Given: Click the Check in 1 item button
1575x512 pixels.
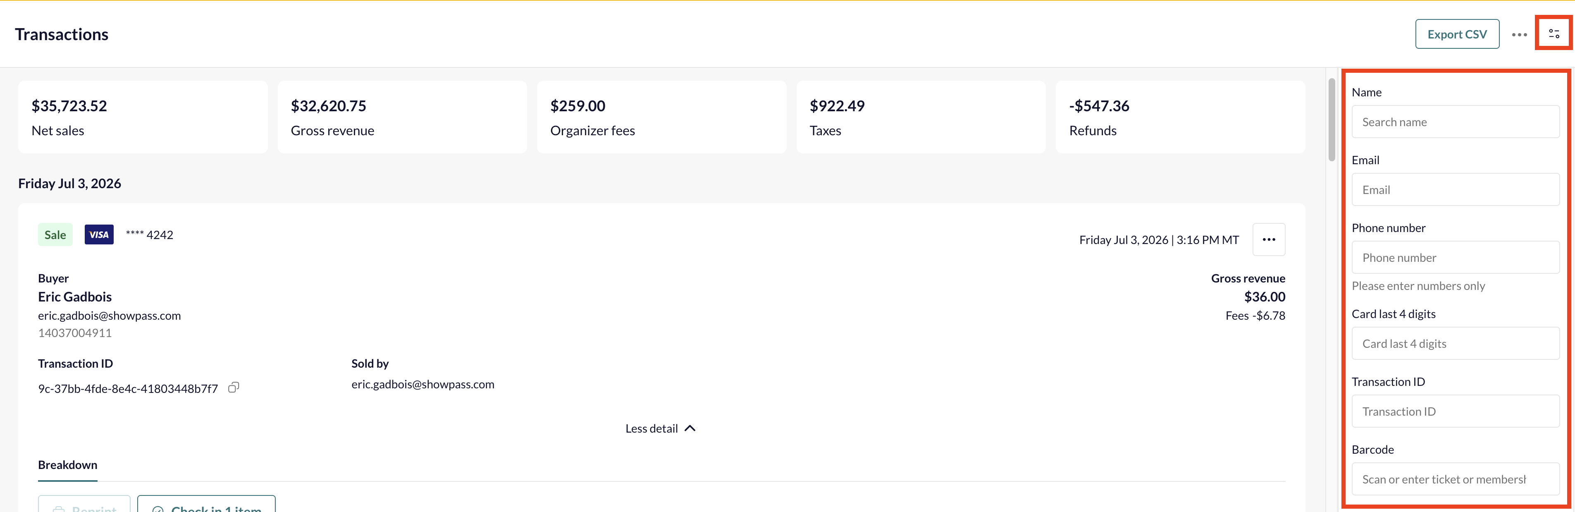Looking at the screenshot, I should click(206, 504).
